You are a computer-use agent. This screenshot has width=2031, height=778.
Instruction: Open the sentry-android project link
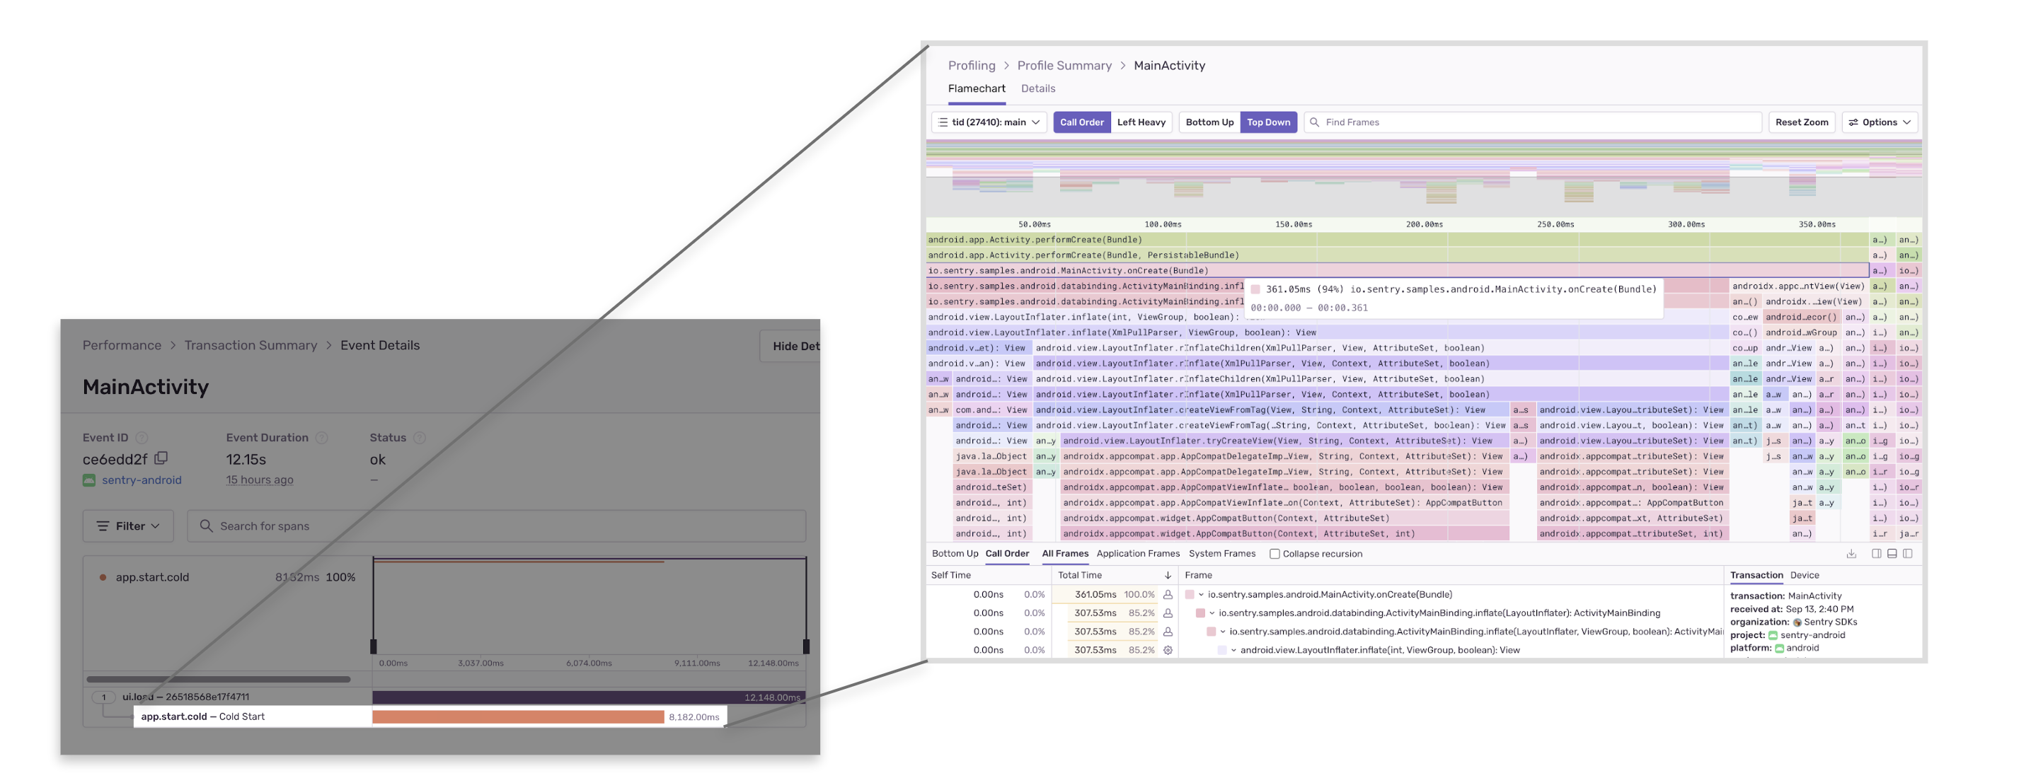[141, 480]
